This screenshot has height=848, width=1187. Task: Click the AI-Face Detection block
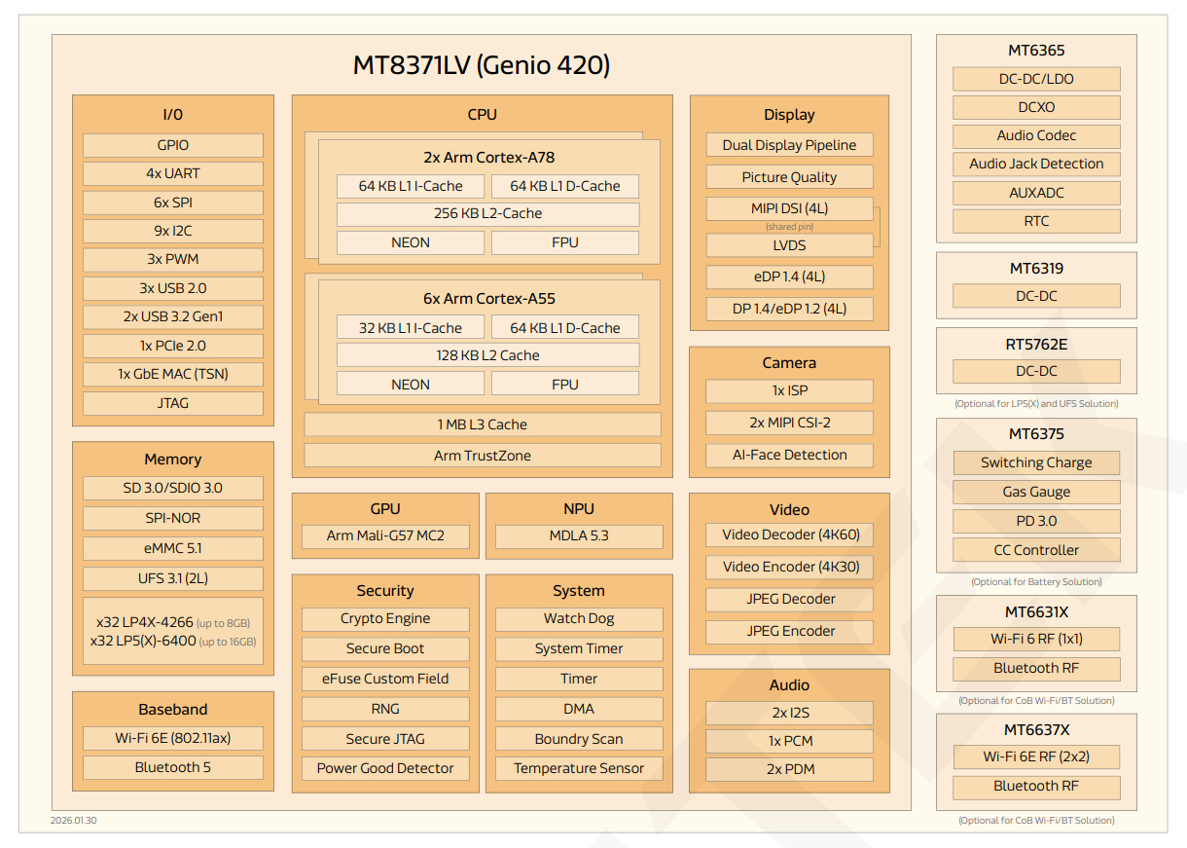point(789,455)
